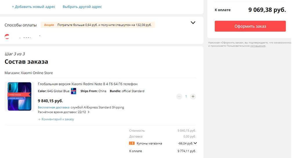293x158 pixels.
Task: Open the Xiaomi Redmi Note 8 product title
Action: [x=88, y=84]
